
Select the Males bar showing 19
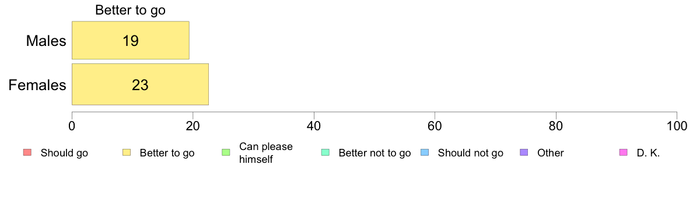(x=131, y=40)
